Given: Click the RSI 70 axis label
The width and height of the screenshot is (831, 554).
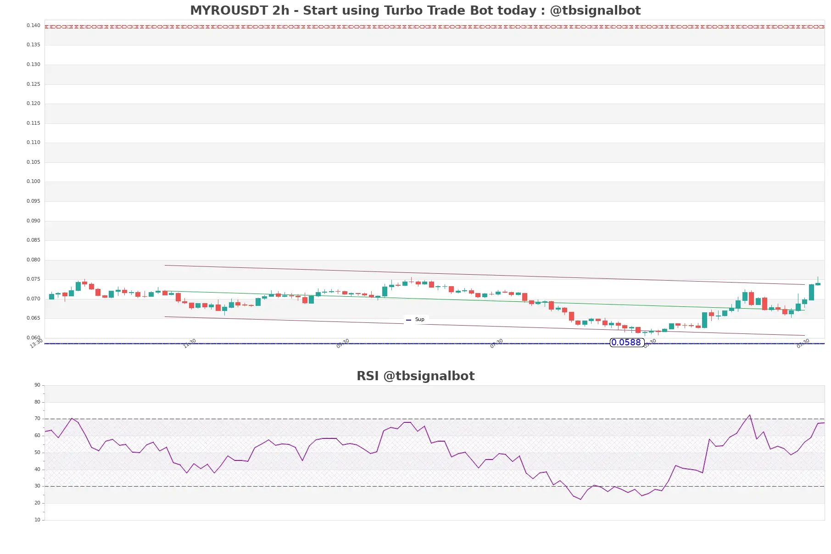Looking at the screenshot, I should pos(38,419).
